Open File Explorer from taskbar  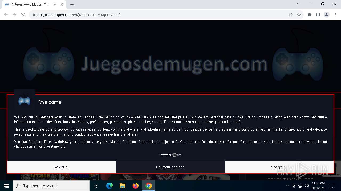tap(123, 186)
